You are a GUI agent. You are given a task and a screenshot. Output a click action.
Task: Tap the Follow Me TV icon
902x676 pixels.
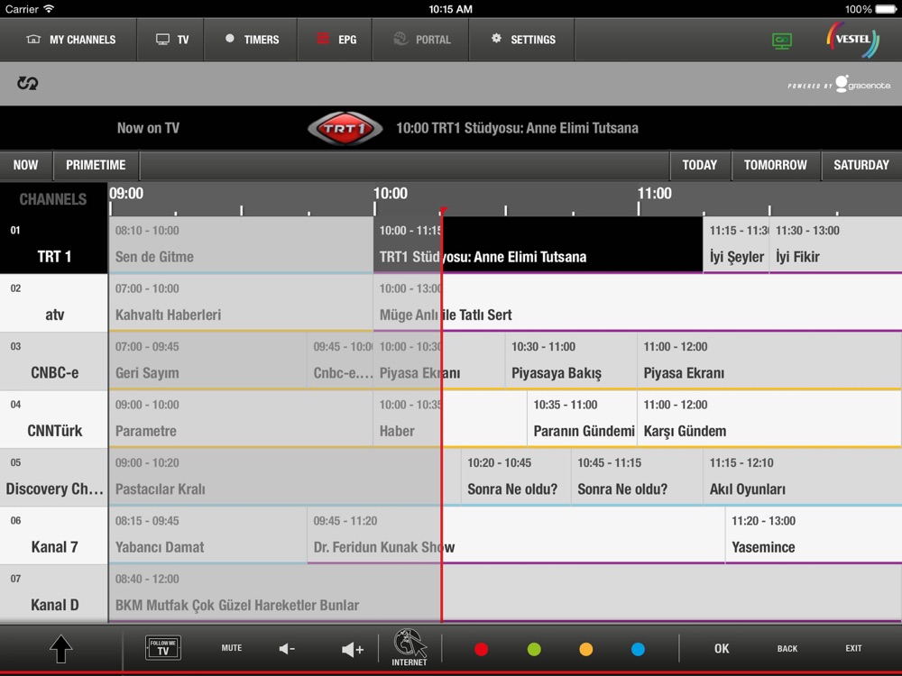(x=163, y=648)
